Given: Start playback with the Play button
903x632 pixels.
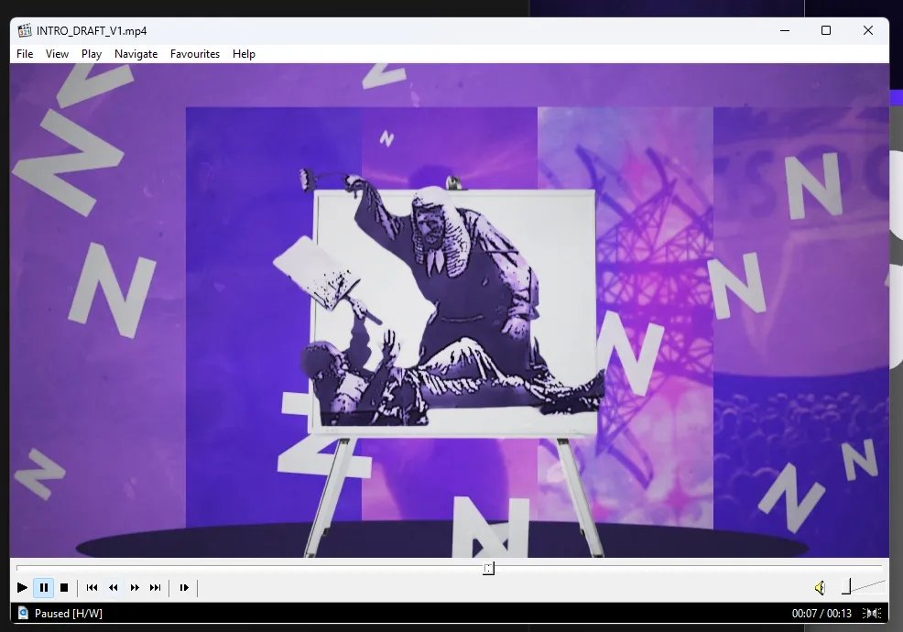Looking at the screenshot, I should pos(22,588).
